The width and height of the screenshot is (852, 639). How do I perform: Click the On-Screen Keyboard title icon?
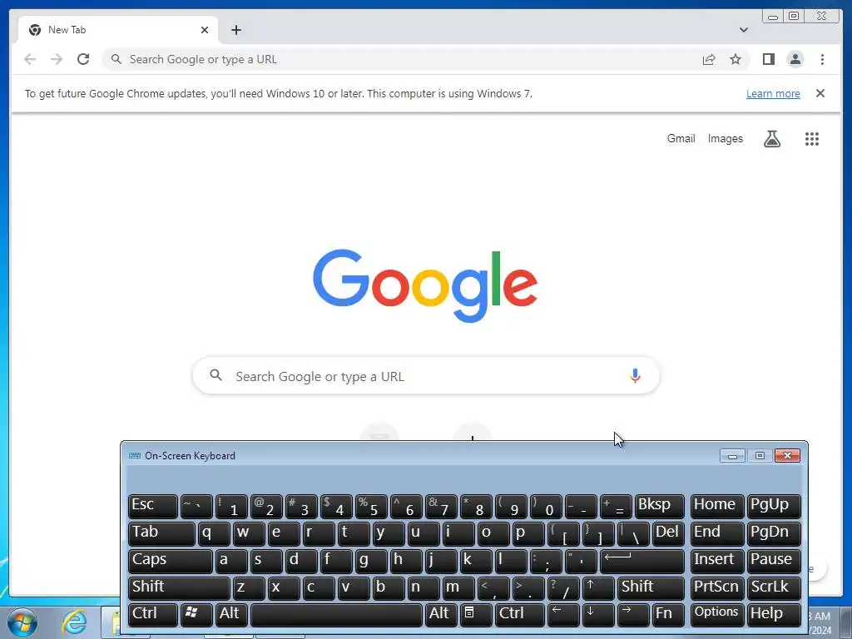tap(134, 456)
